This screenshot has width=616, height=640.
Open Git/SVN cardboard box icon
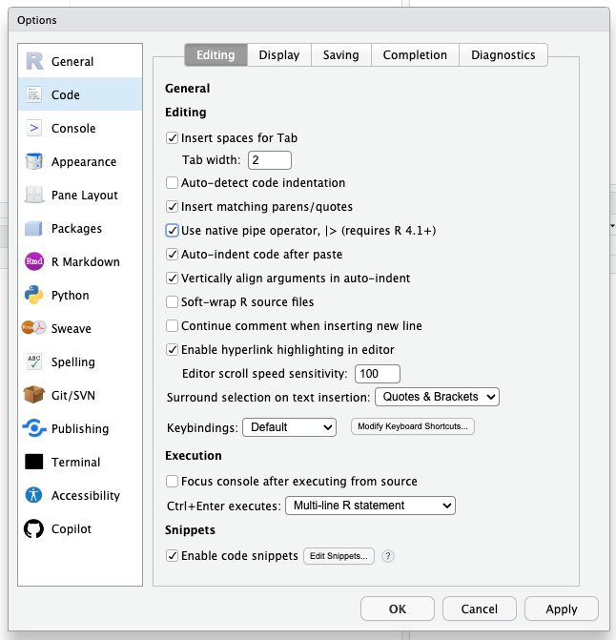tap(34, 395)
